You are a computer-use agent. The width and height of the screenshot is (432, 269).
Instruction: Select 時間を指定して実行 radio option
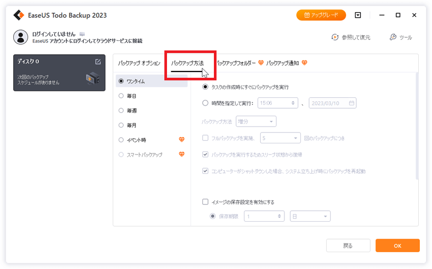(205, 103)
